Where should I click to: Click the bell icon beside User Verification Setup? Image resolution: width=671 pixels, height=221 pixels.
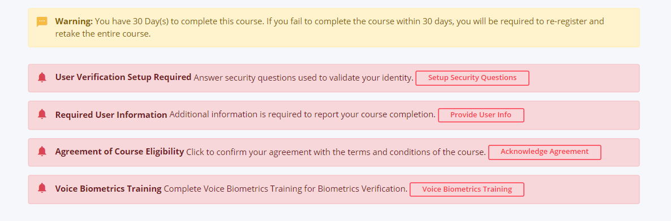41,78
